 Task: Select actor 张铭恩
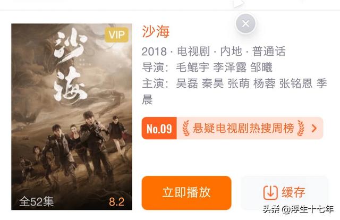point(296,83)
